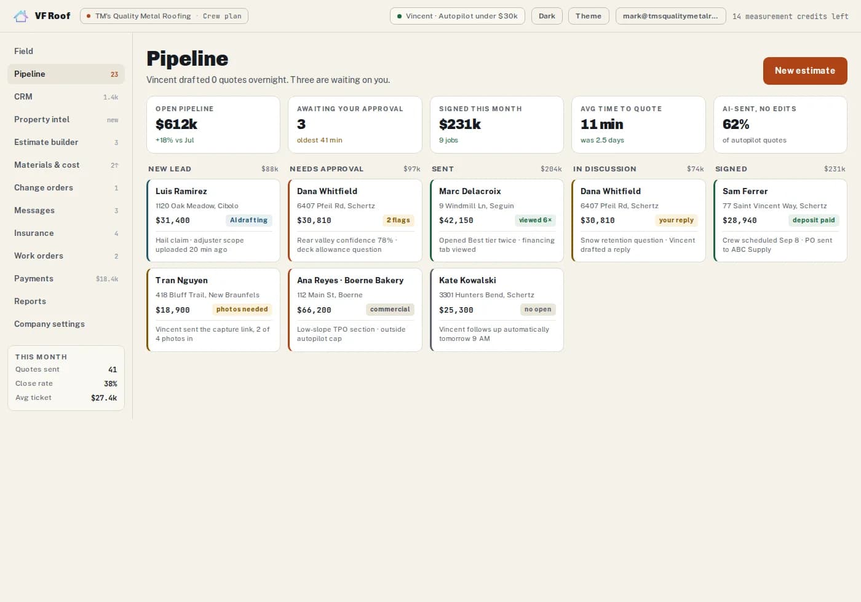Image resolution: width=861 pixels, height=602 pixels.
Task: Click the 14 measurement credits left text
Action: [x=790, y=17]
